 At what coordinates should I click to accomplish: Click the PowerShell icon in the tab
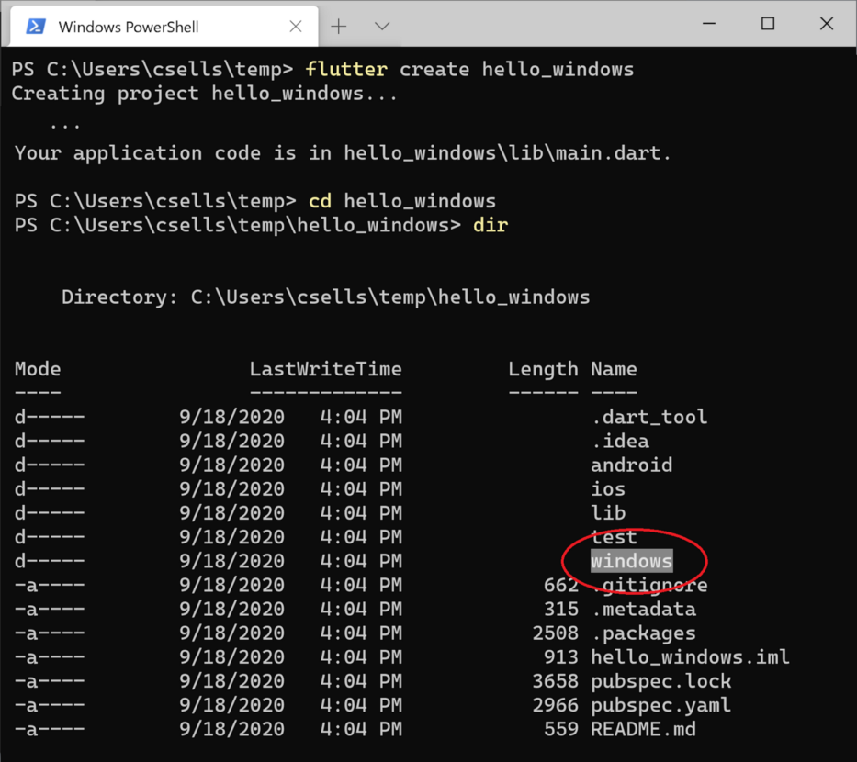pyautogui.click(x=36, y=27)
